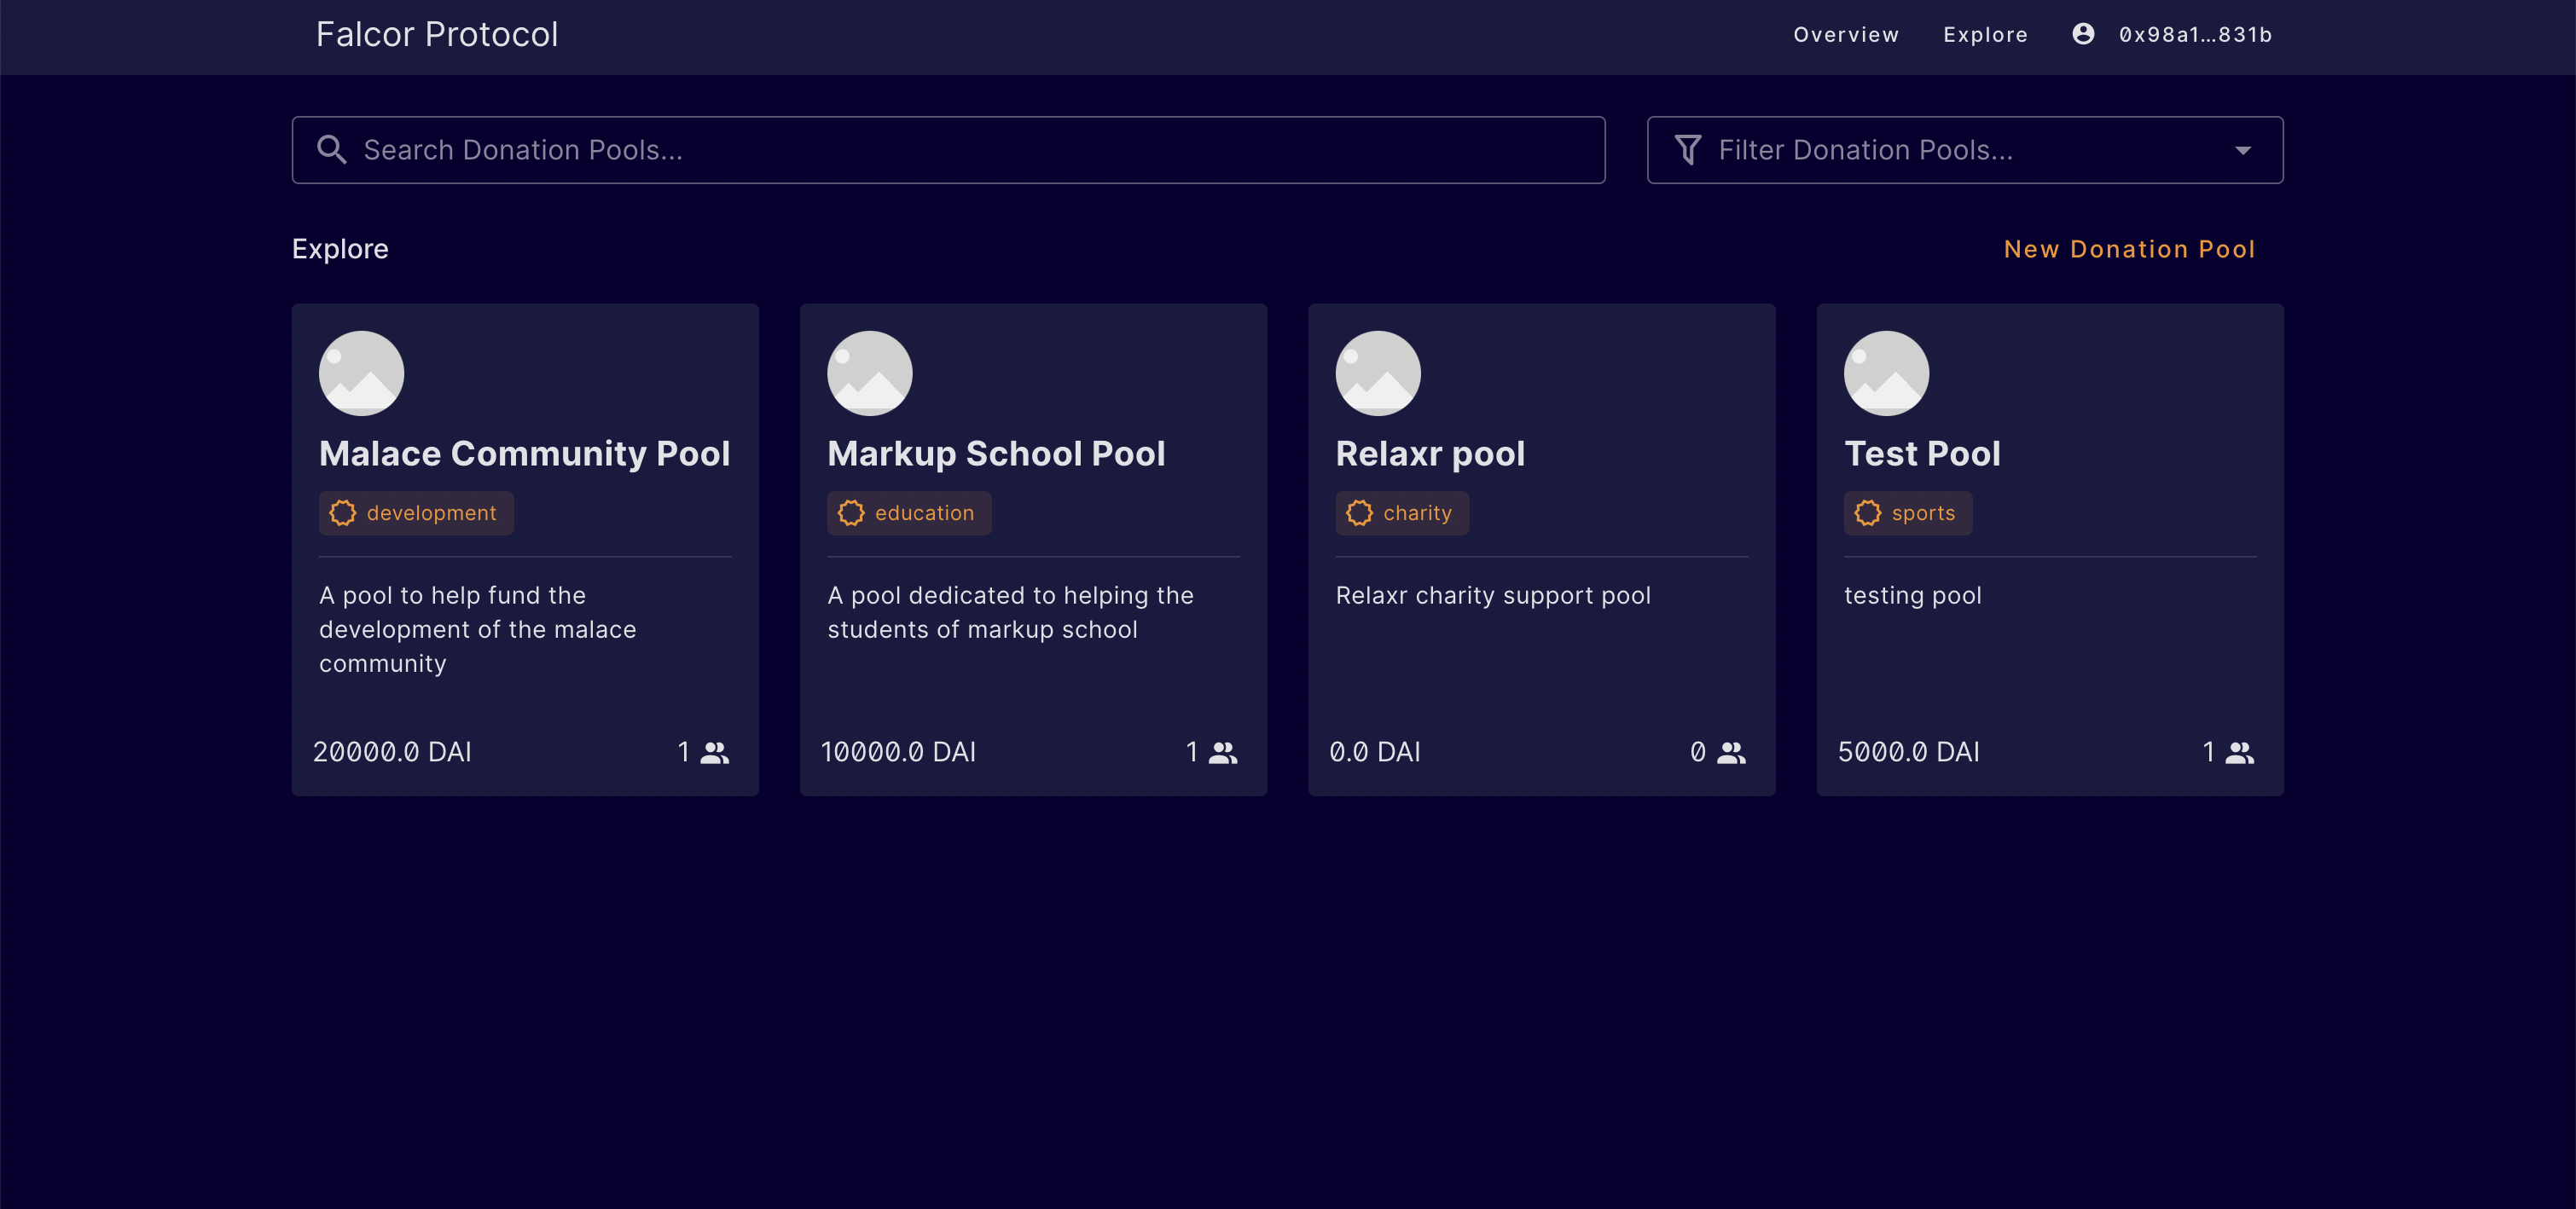Click the Malace Community Pool contributors icon

[x=714, y=752]
